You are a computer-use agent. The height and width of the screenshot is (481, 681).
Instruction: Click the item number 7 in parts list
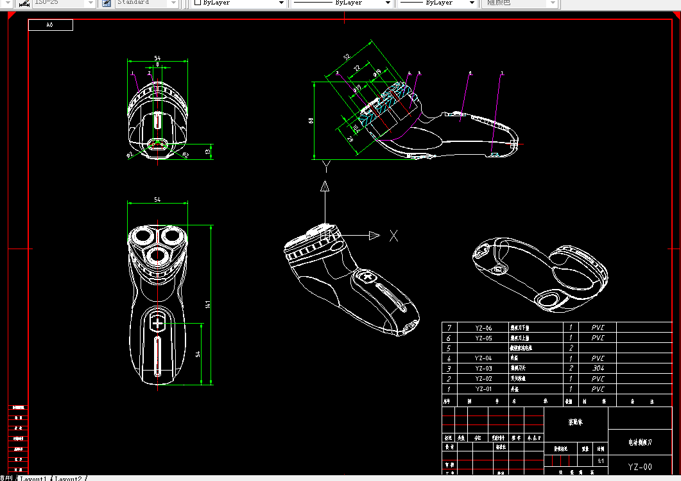pyautogui.click(x=449, y=328)
